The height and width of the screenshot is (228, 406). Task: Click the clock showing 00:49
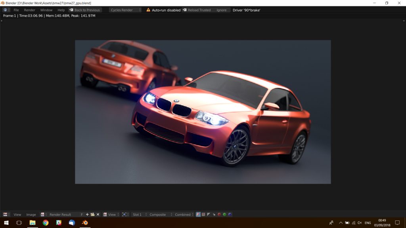pyautogui.click(x=382, y=222)
